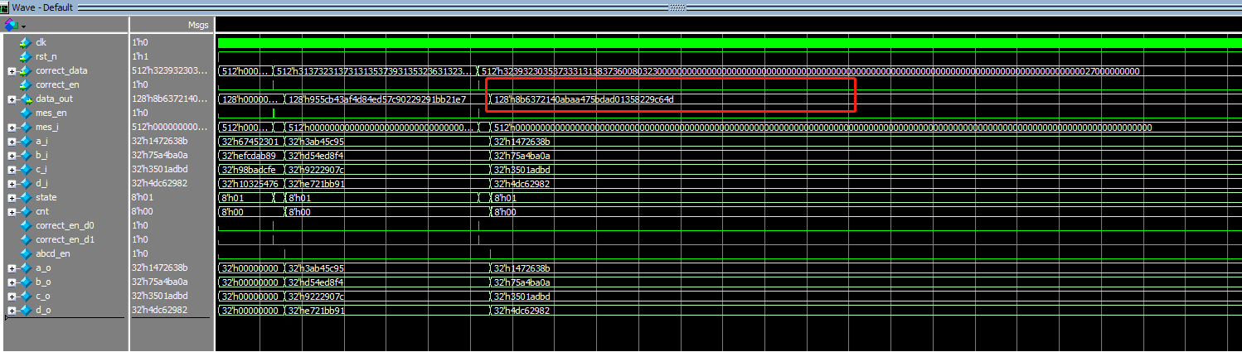Select the d_i signal name

click(x=41, y=183)
